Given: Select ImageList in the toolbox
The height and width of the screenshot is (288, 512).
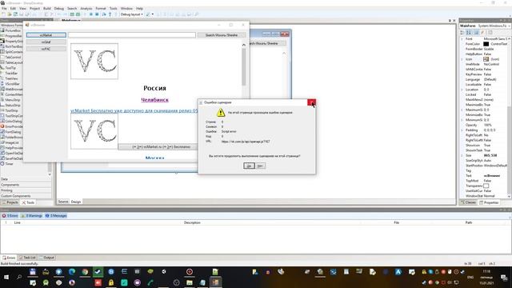Looking at the screenshot, I should click(x=11, y=142).
